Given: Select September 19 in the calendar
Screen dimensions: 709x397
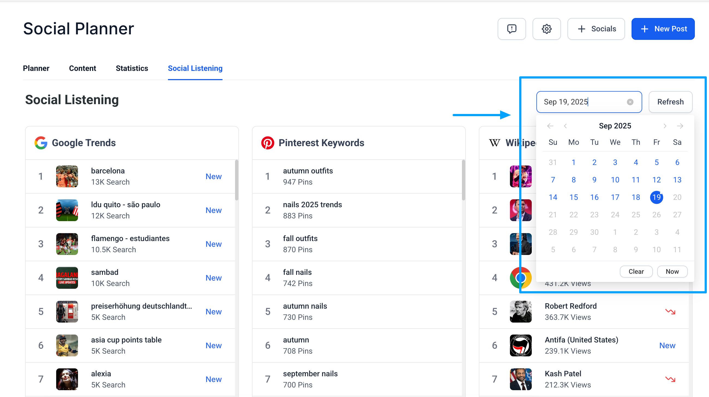Looking at the screenshot, I should [x=656, y=197].
